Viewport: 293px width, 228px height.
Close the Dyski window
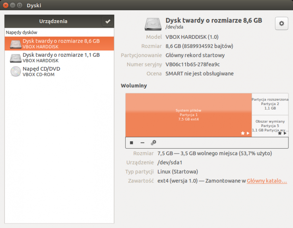[x=6, y=5]
